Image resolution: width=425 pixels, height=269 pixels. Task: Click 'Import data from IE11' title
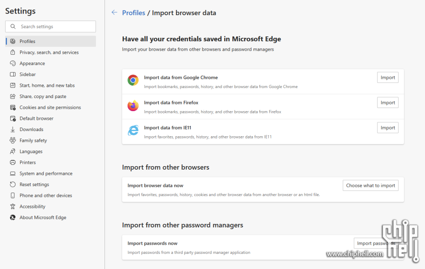(x=167, y=128)
